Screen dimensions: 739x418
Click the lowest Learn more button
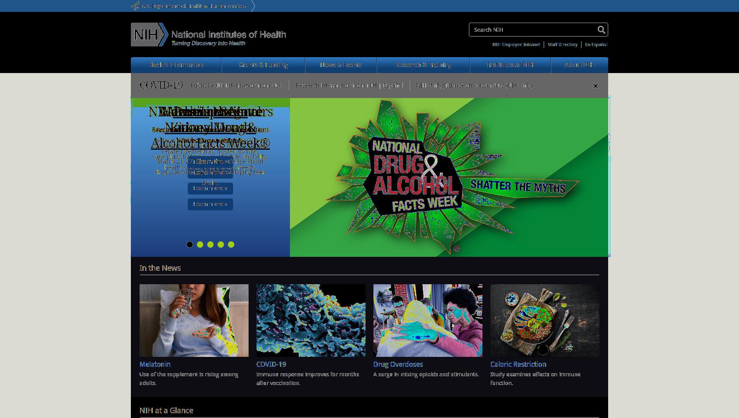210,204
